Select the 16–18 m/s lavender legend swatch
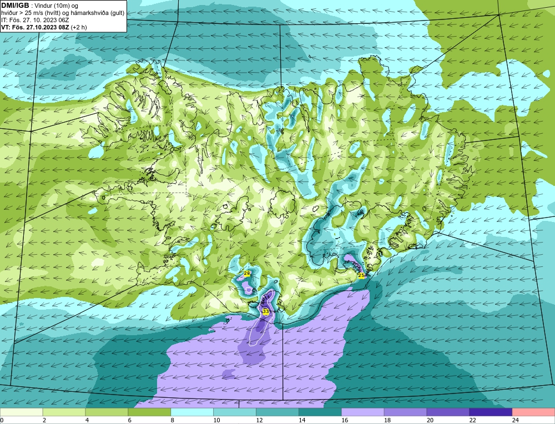This screenshot has height=424, width=555. pos(363,412)
